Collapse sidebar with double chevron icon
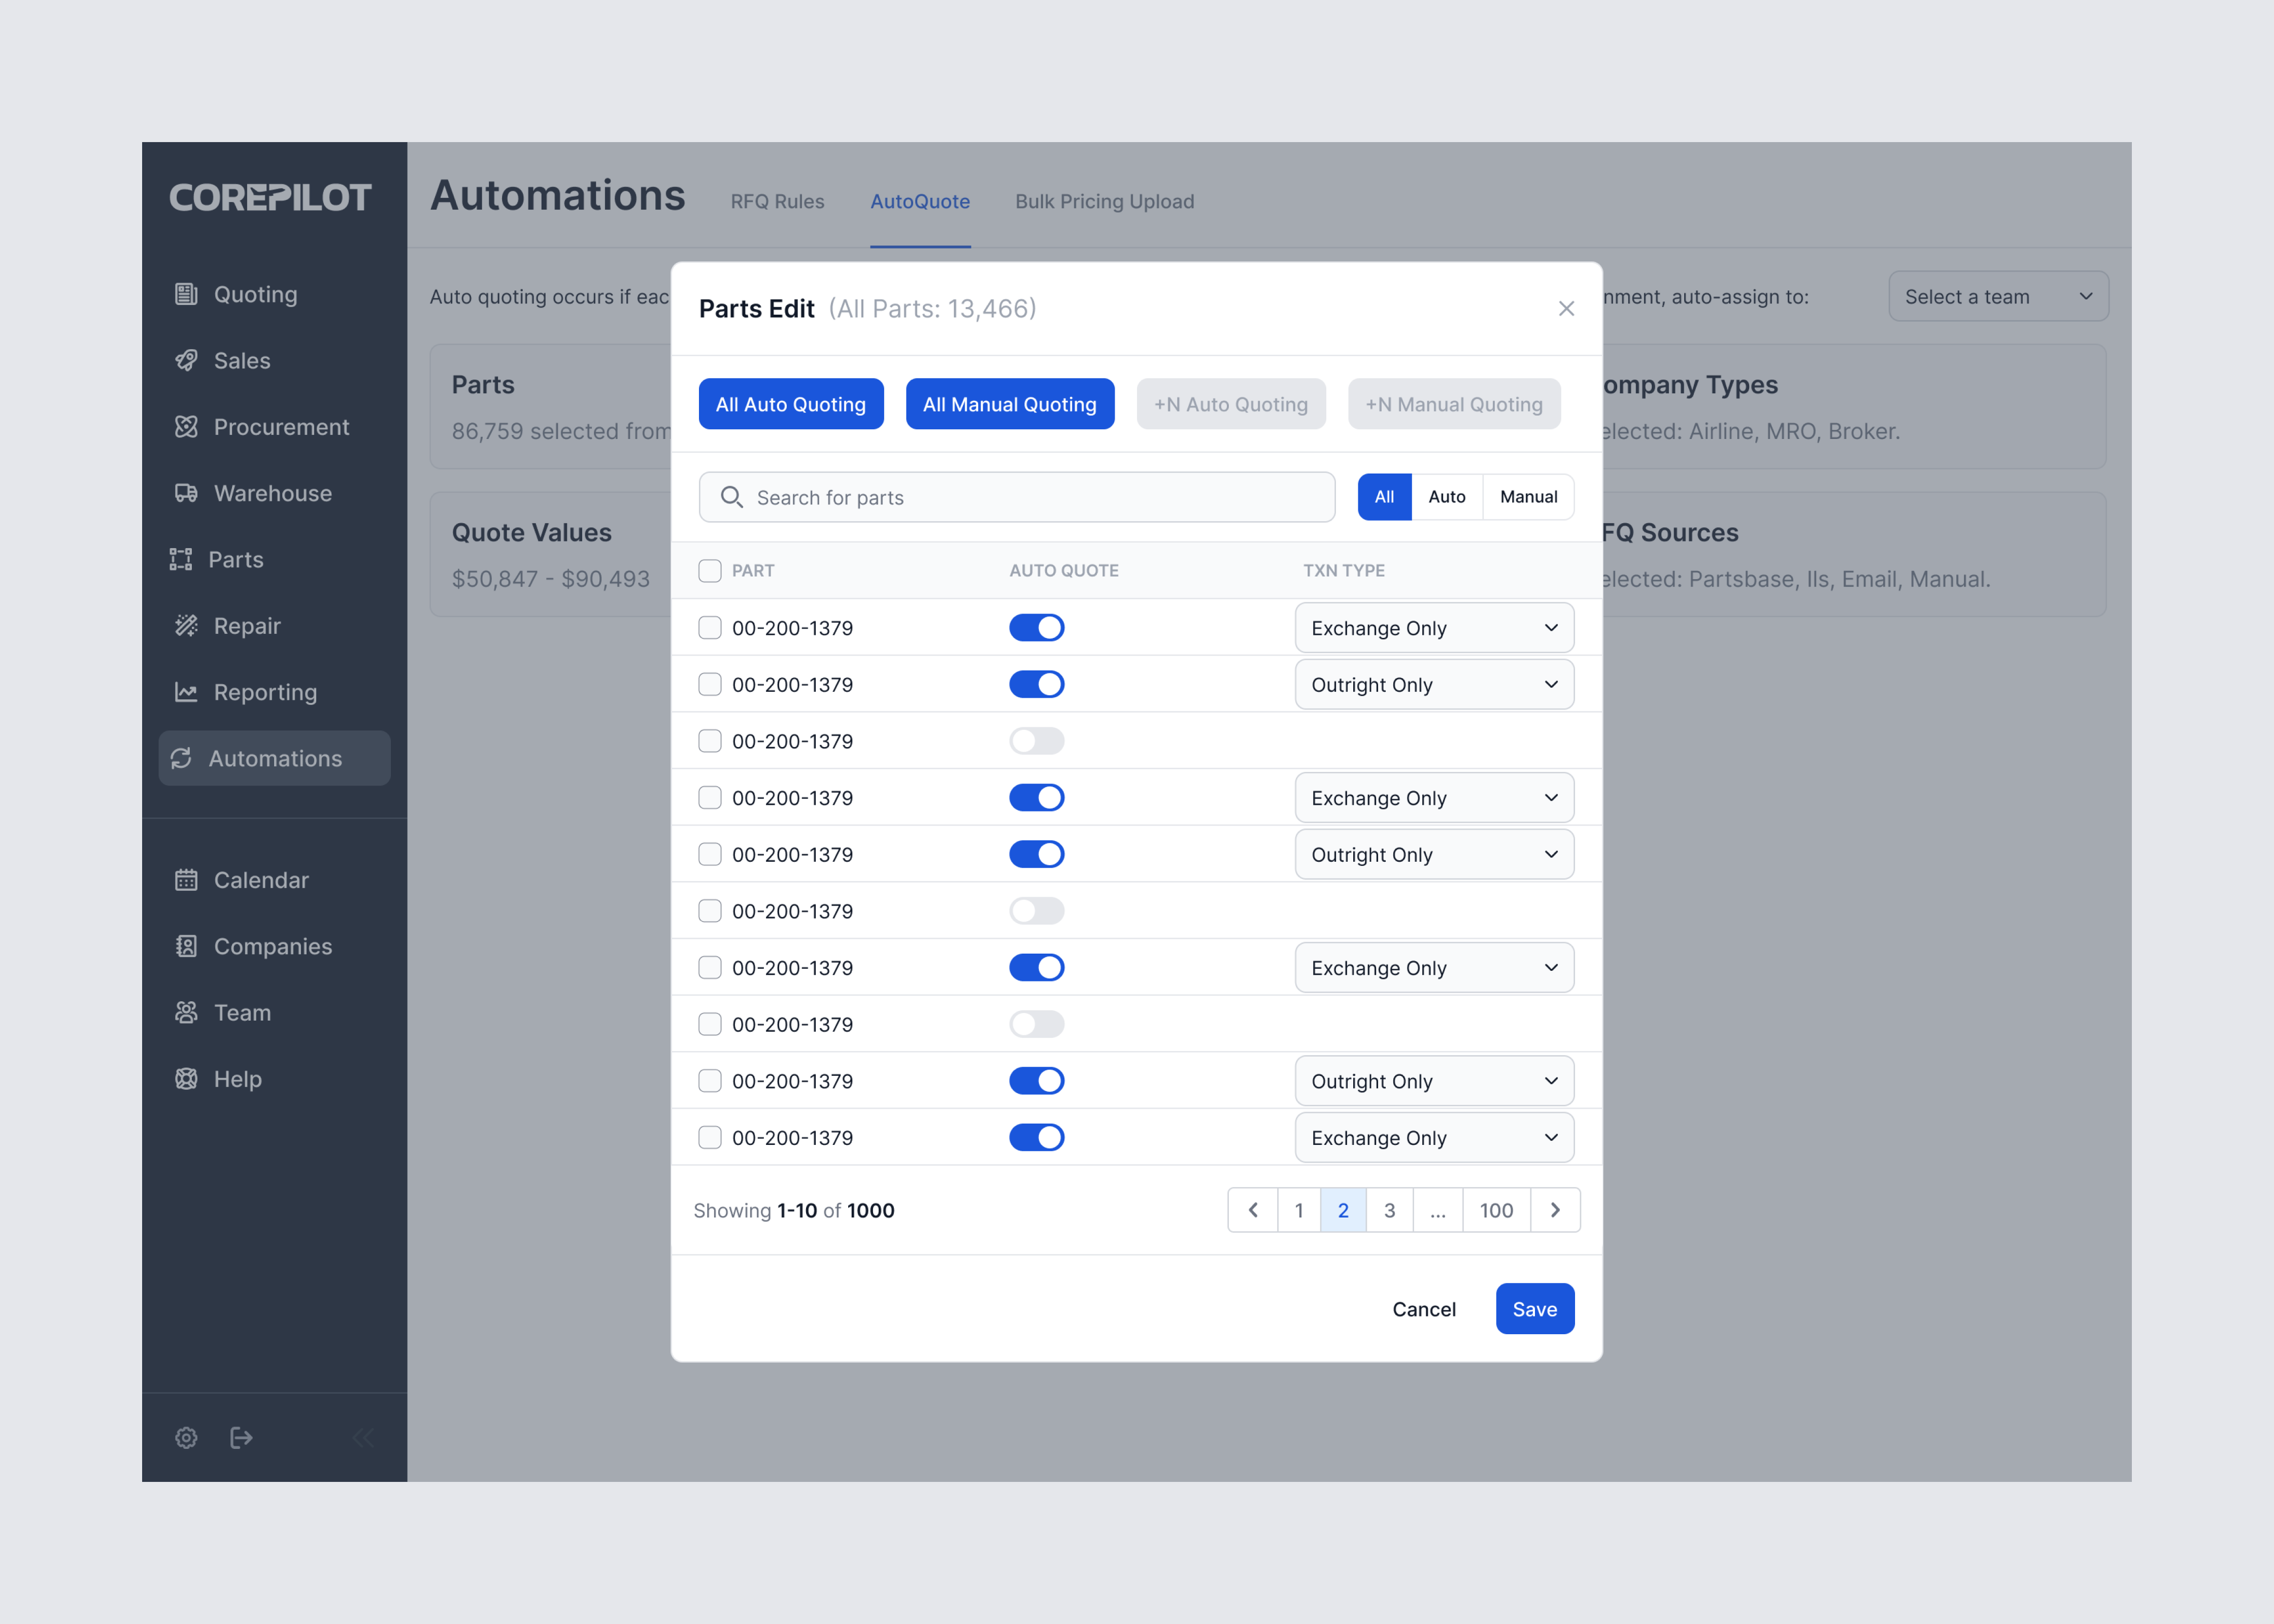 coord(363,1437)
